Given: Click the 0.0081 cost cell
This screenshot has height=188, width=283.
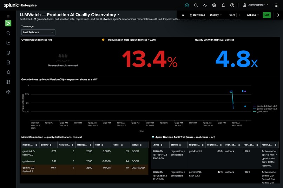Looking at the screenshot, I should 107,168.
